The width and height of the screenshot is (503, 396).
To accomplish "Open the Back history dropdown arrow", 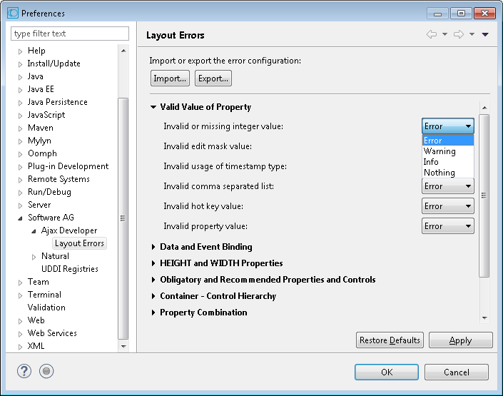I will [x=445, y=34].
